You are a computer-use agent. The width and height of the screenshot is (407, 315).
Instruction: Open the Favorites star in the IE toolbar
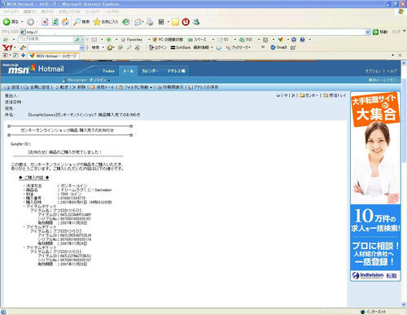pyautogui.click(x=97, y=22)
